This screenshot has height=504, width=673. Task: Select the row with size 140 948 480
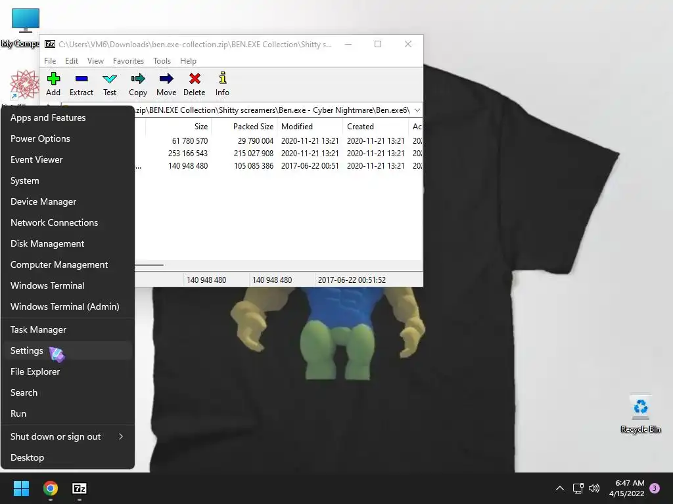(278, 165)
